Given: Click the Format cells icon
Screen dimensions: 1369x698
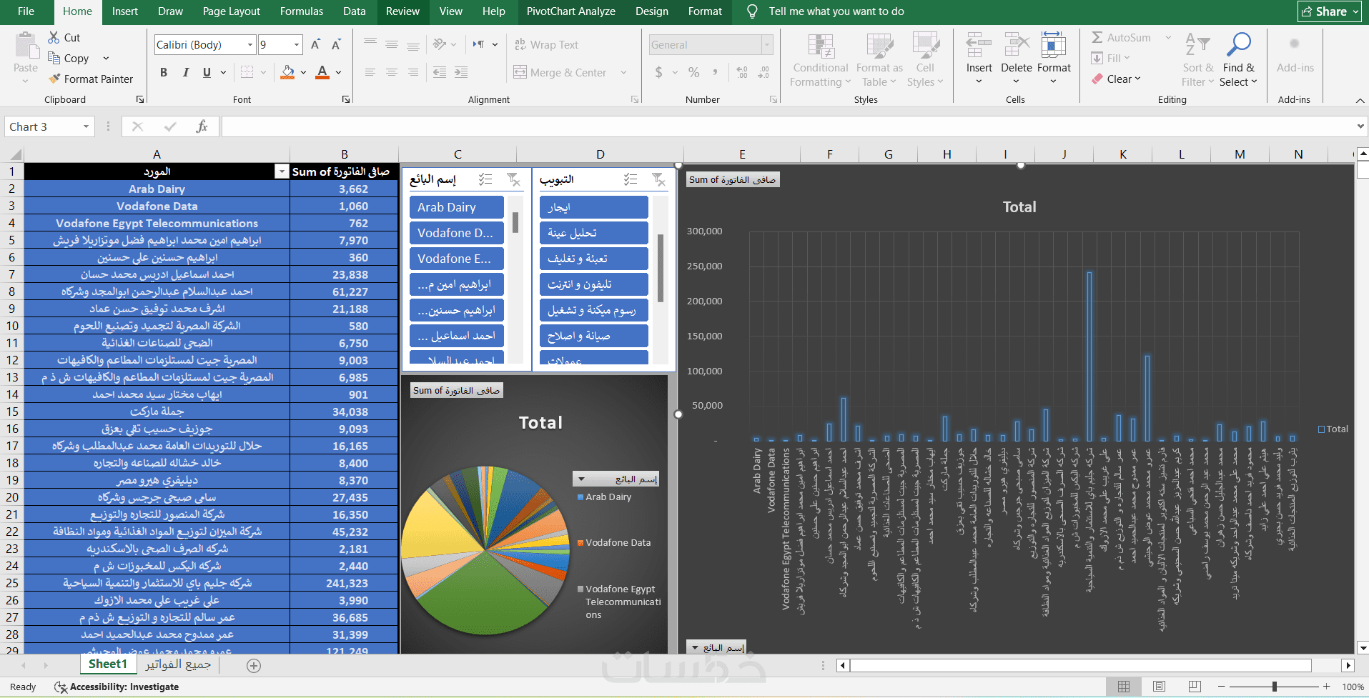Looking at the screenshot, I should pos(1054,45).
